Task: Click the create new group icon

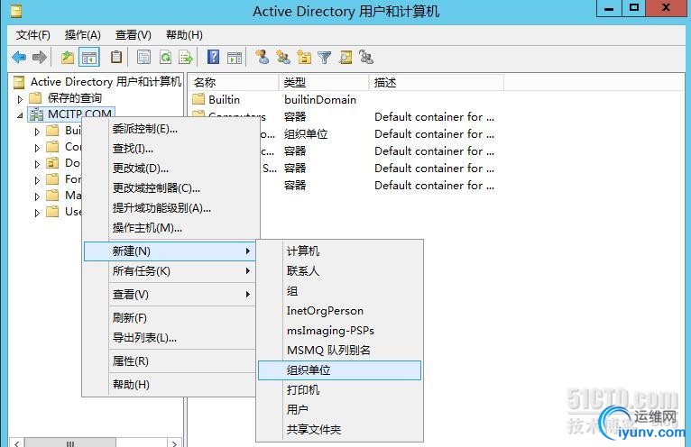Action: [x=283, y=58]
